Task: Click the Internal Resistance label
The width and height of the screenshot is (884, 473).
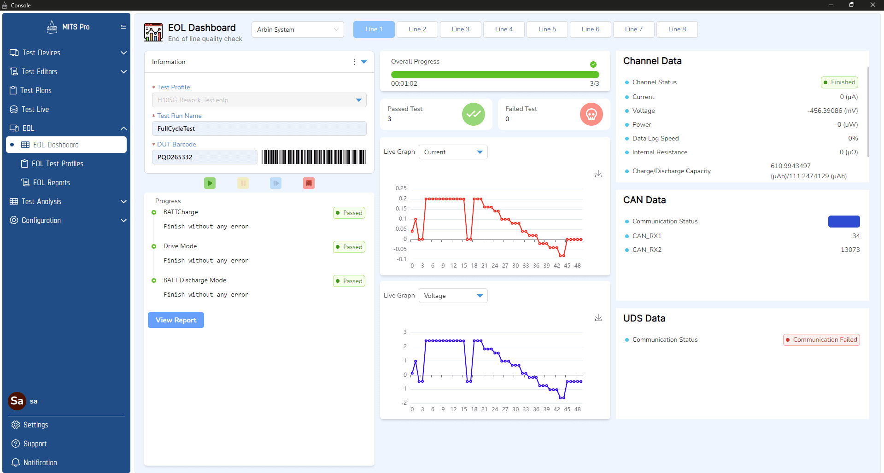Action: [660, 152]
